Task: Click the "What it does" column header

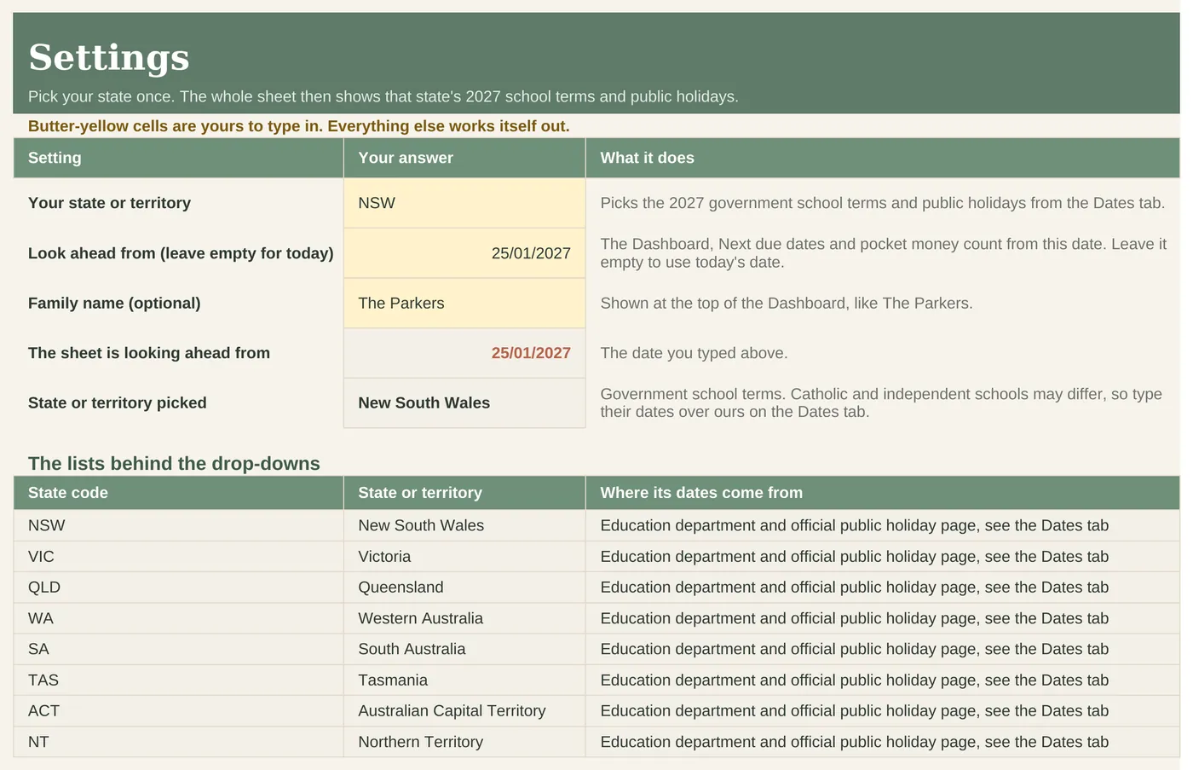Action: pyautogui.click(x=883, y=158)
